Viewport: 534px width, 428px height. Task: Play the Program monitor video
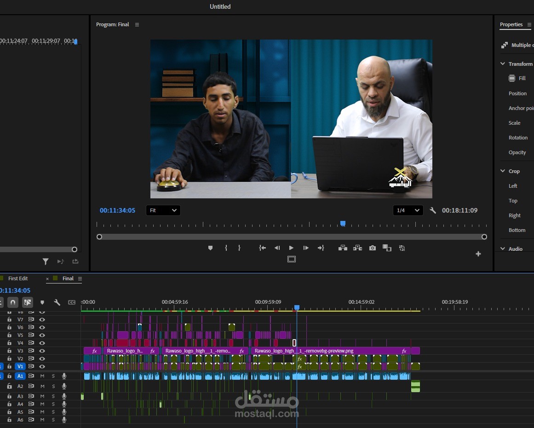(291, 248)
